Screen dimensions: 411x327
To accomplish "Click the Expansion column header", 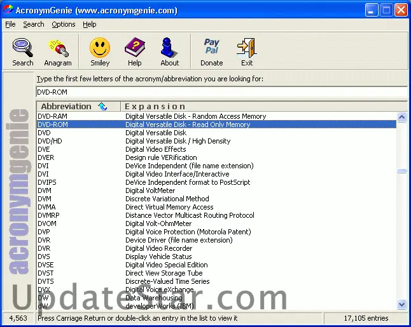I will pyautogui.click(x=254, y=106).
